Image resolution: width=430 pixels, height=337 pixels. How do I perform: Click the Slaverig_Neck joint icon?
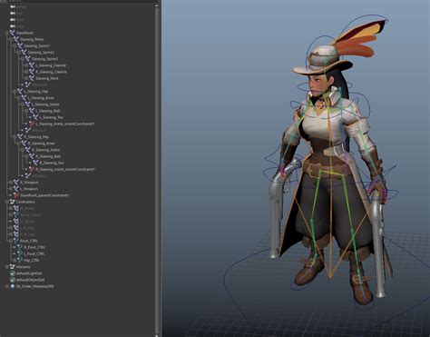(x=32, y=78)
